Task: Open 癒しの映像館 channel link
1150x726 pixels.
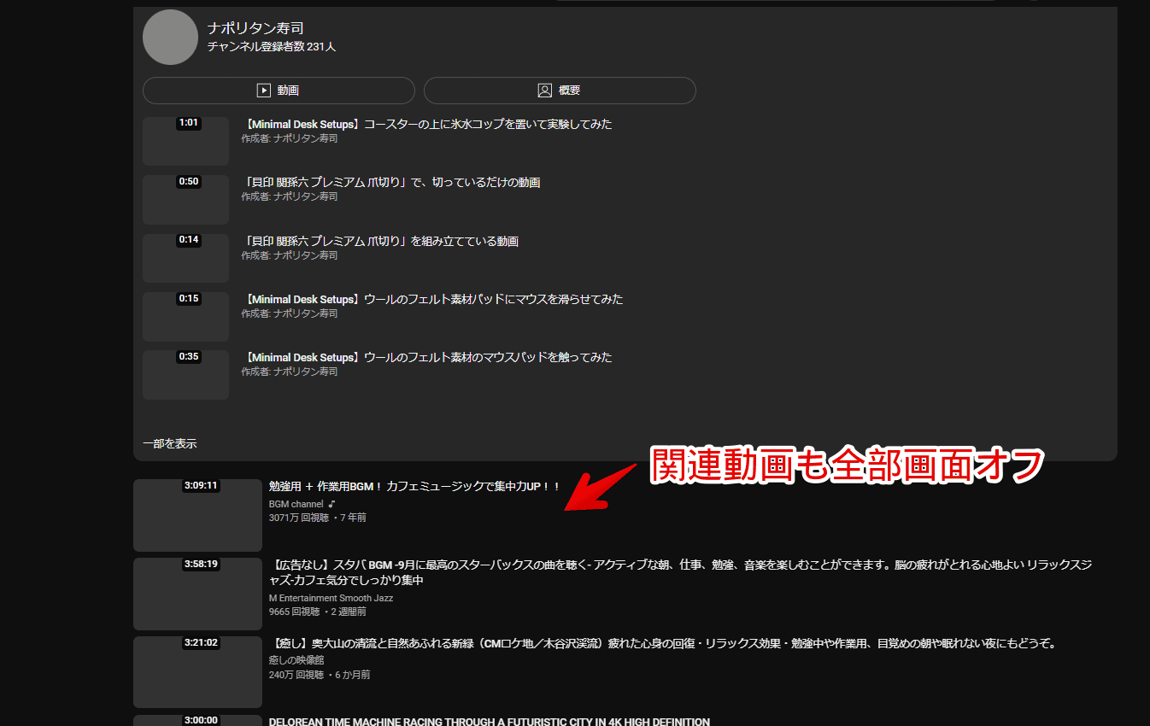Action: (296, 660)
